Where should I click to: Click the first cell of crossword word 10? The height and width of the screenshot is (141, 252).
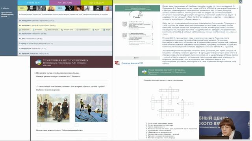[x=180, y=104]
